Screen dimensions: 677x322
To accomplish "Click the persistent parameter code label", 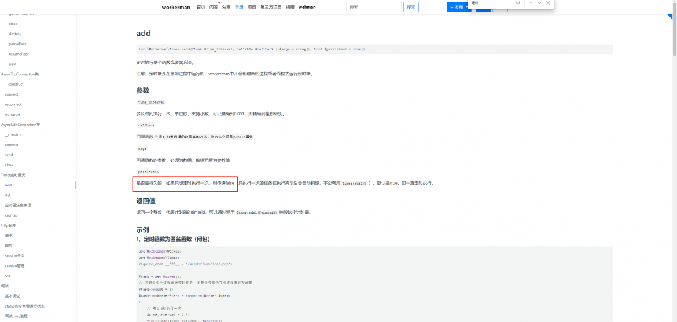I will [148, 171].
